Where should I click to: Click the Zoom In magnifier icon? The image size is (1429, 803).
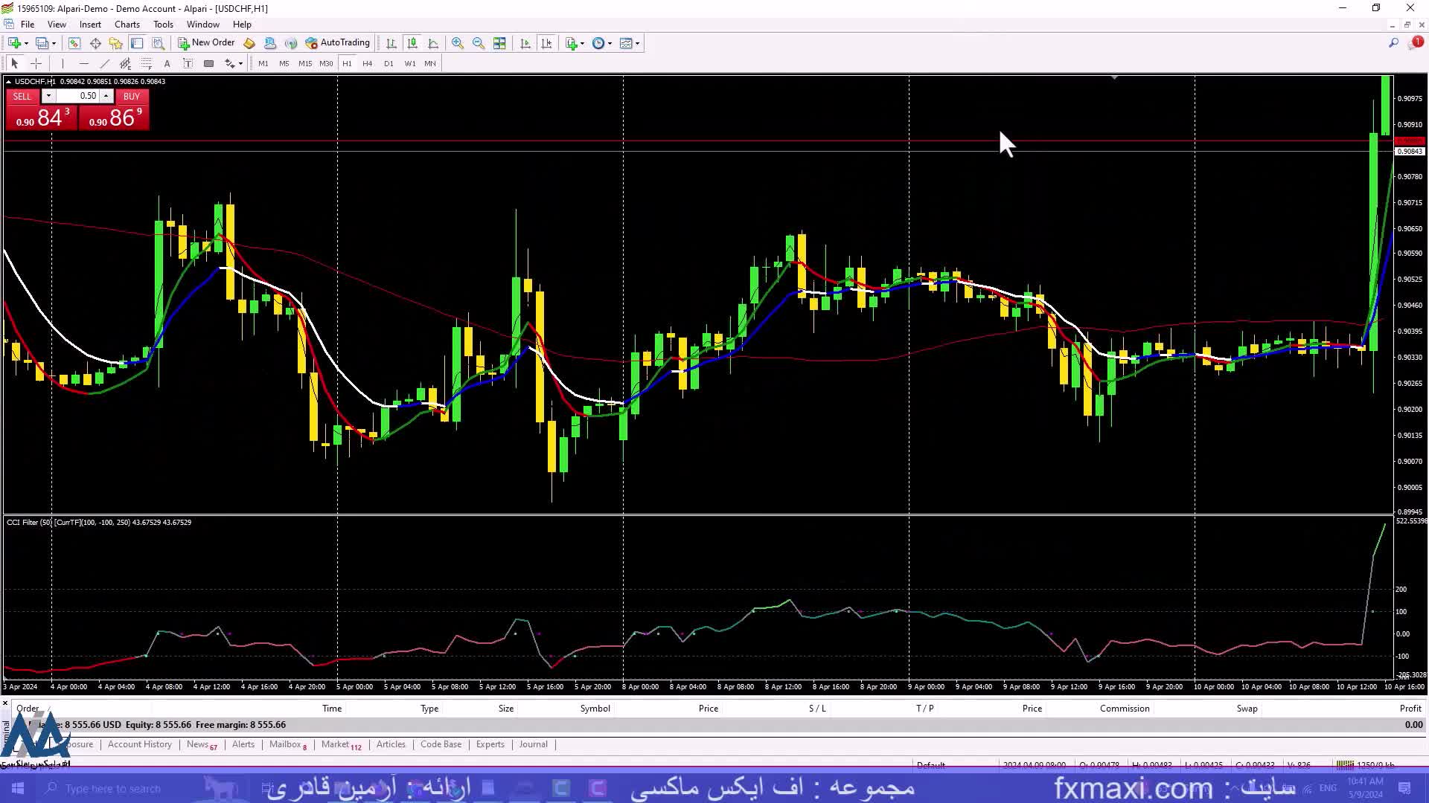(x=457, y=43)
